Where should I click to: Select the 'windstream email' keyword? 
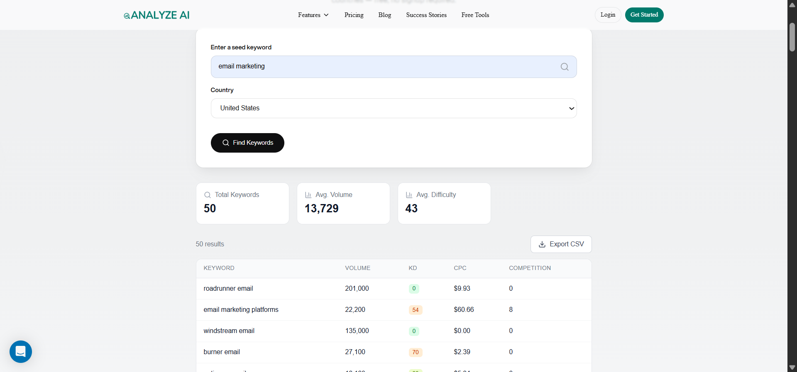coord(229,331)
